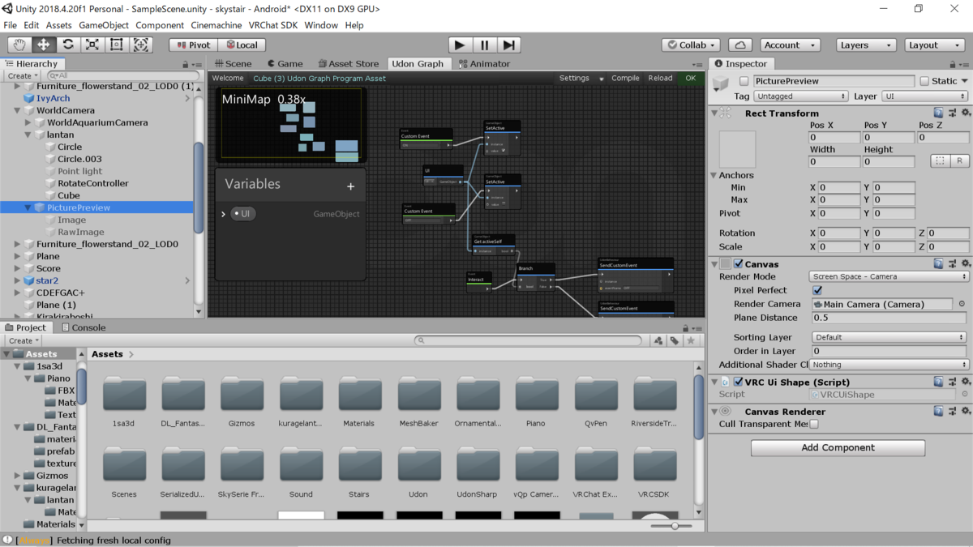Screen dimensions: 973x547
Task: Toggle raw edit mode R button
Action: click(960, 161)
